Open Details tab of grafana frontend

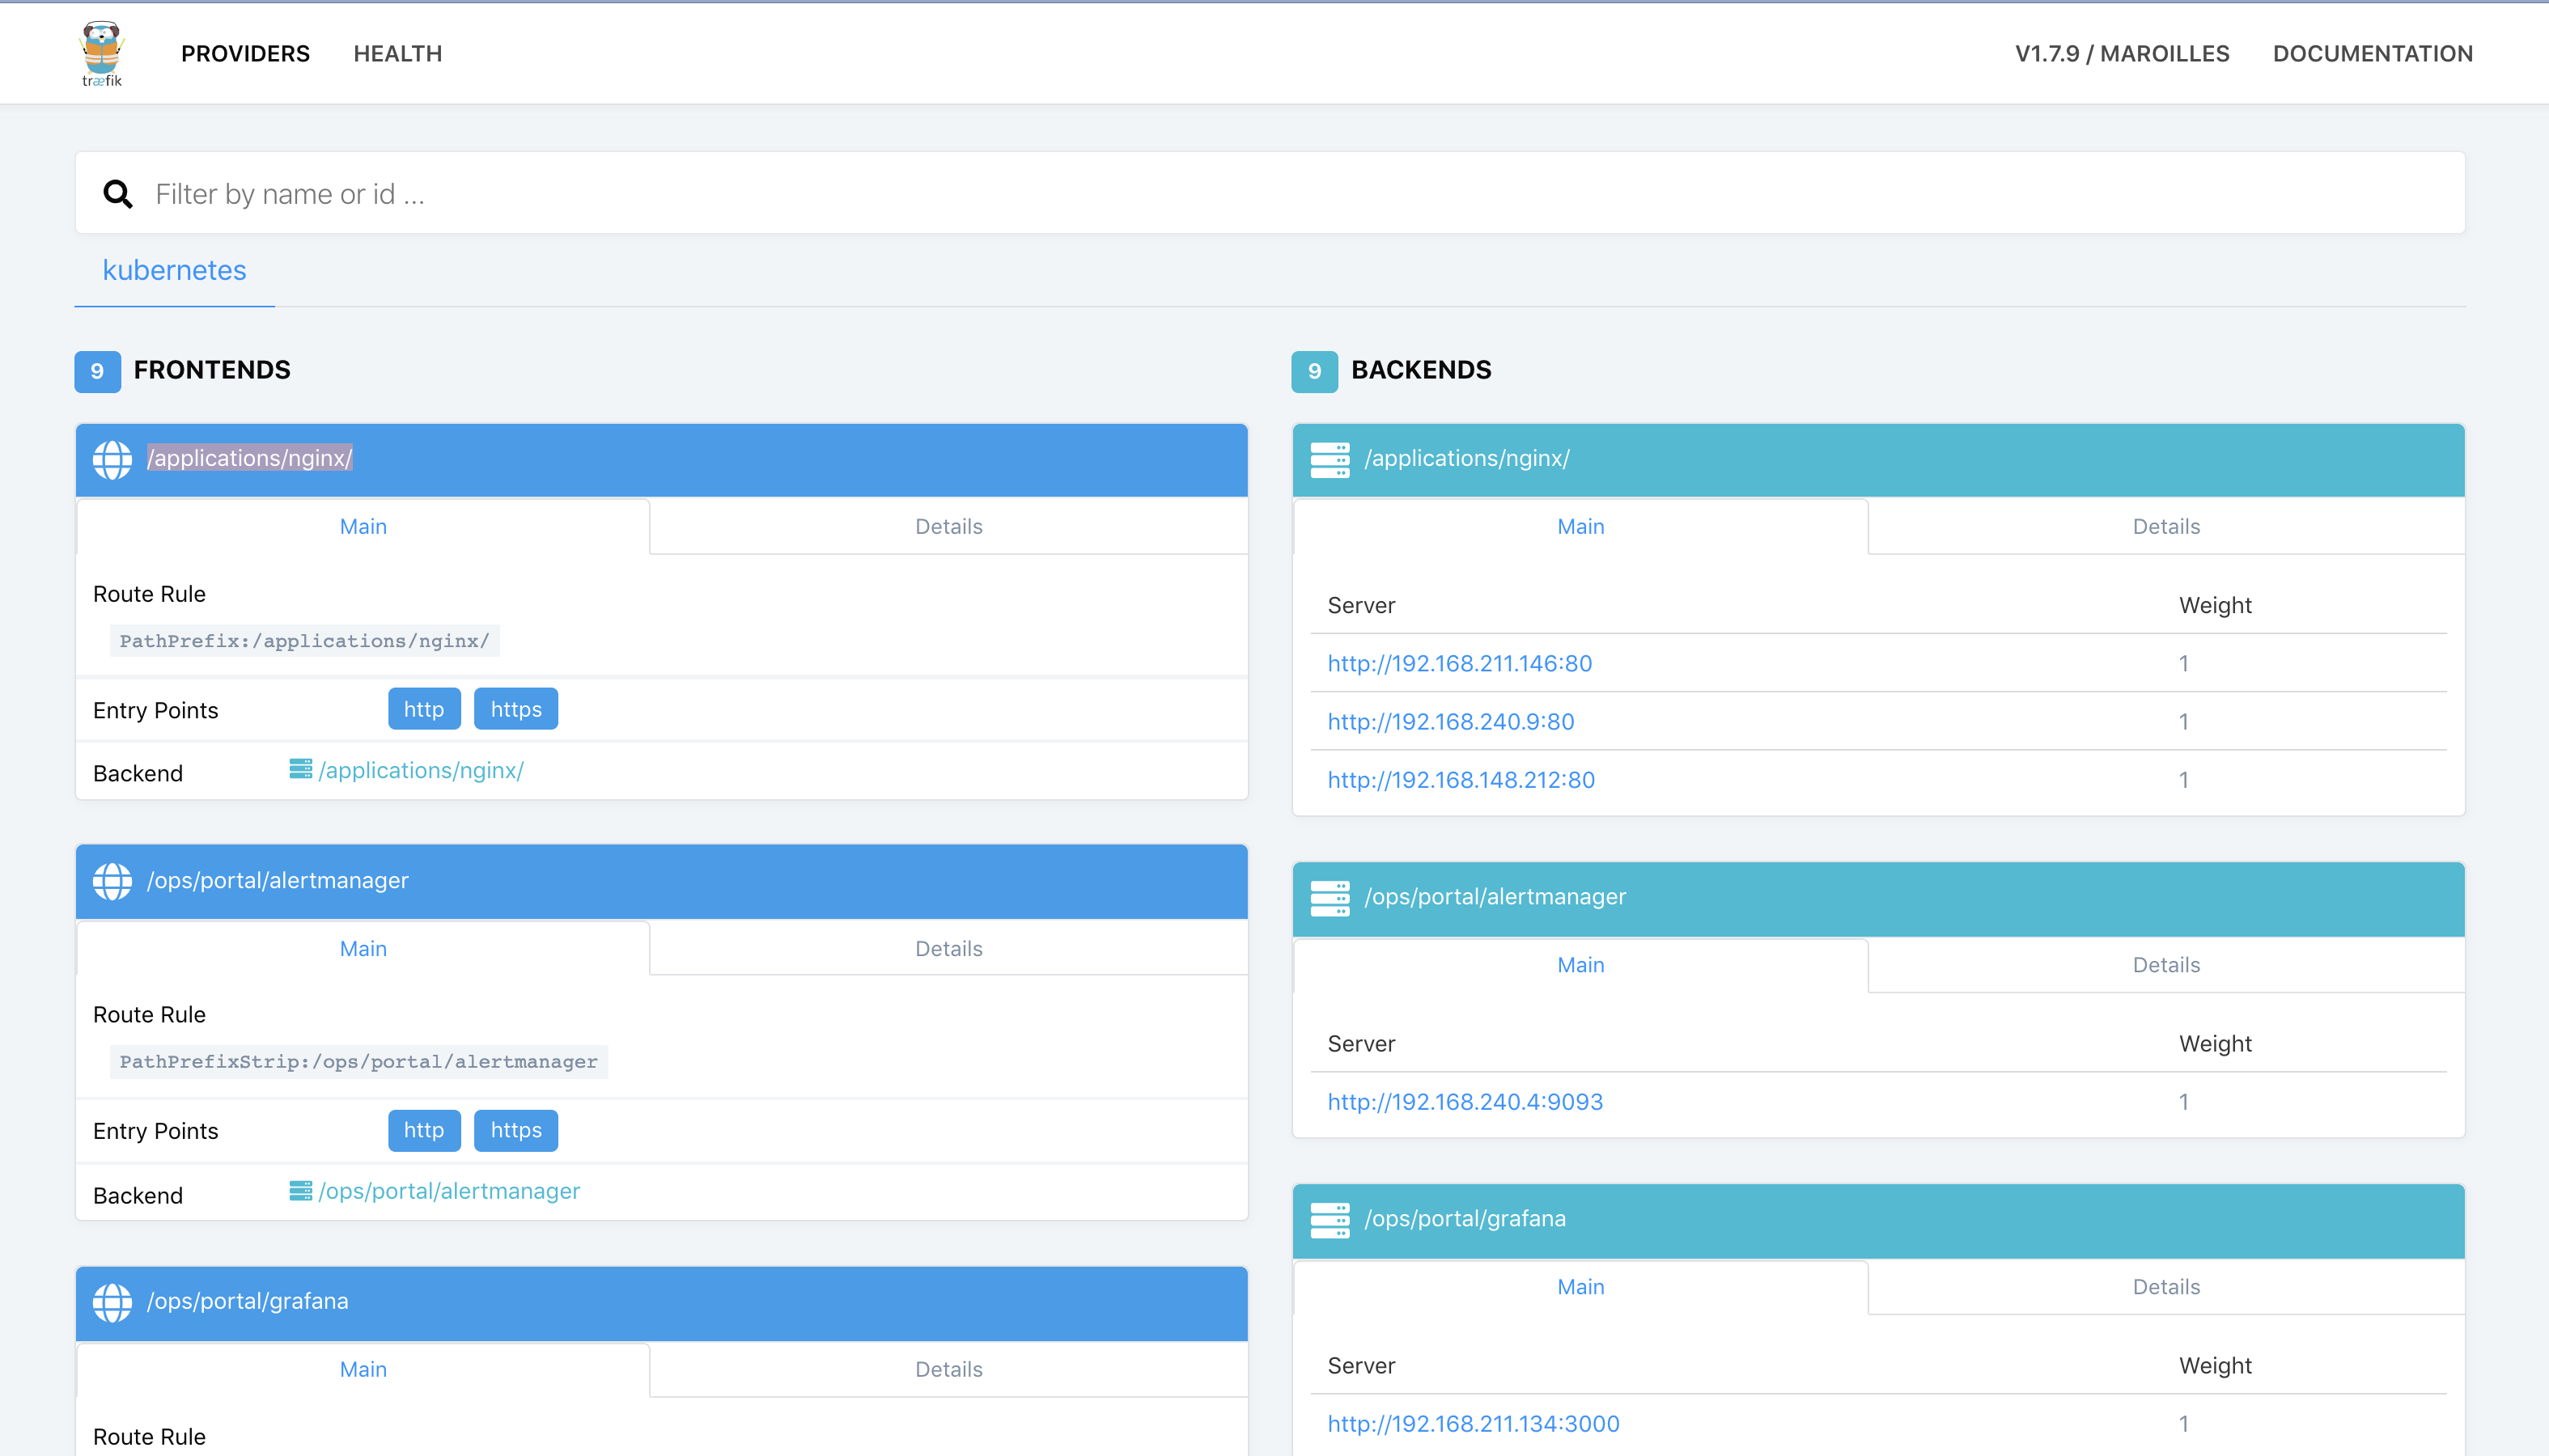[948, 1369]
